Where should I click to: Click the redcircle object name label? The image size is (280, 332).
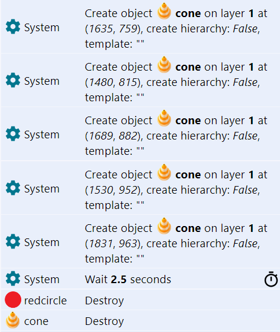click(x=45, y=300)
